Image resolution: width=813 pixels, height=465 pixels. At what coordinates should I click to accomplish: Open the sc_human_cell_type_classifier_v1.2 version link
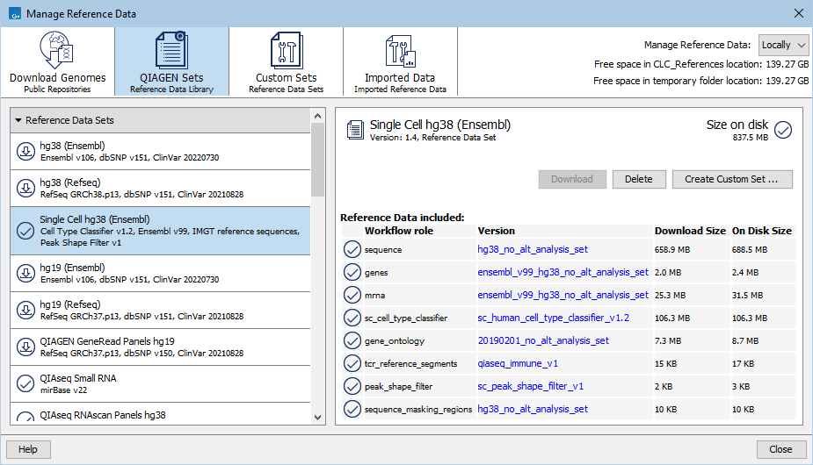tap(553, 318)
